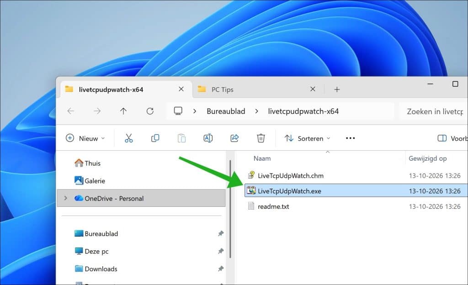Click the search box Zoeken in livetcp

(x=433, y=111)
